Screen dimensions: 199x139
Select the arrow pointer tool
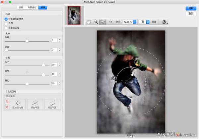pyautogui.click(x=102, y=22)
